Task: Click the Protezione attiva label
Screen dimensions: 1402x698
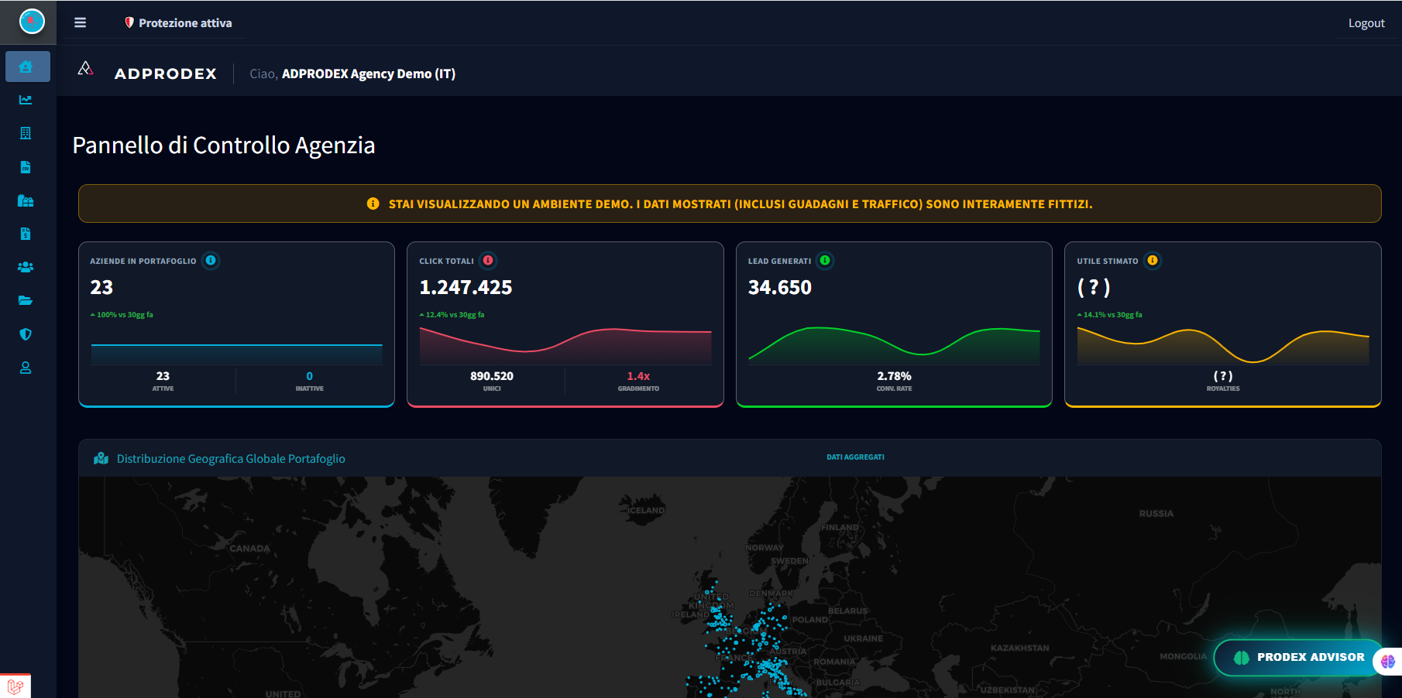Action: [185, 23]
